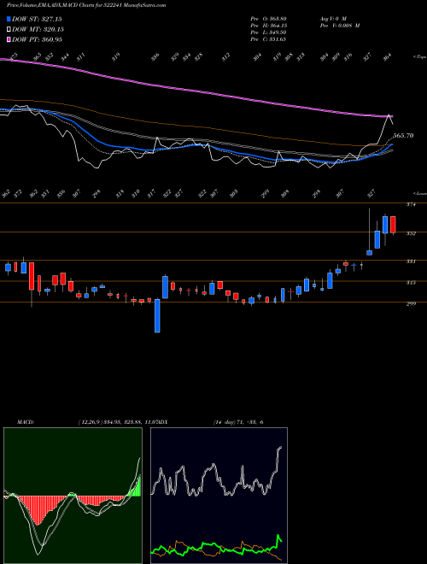Click the green MACD histogram bars
427x564 pixels.
136,489
